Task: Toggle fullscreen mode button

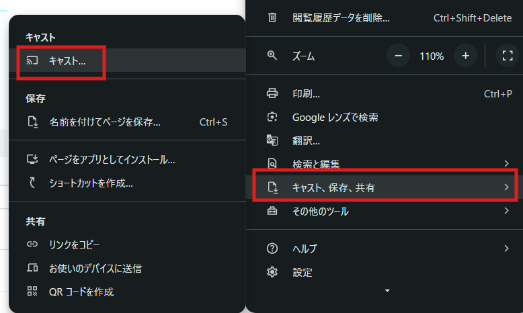Action: coord(508,56)
